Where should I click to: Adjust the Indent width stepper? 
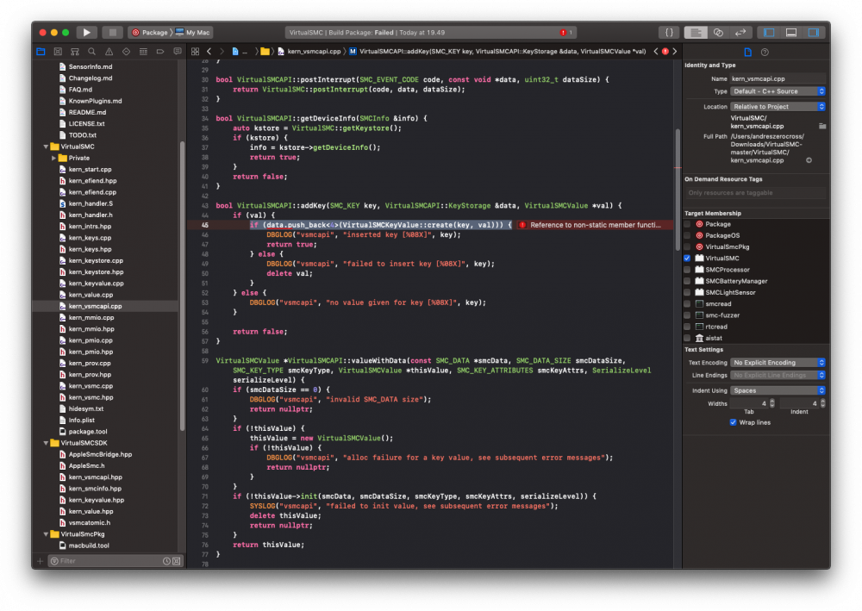823,403
